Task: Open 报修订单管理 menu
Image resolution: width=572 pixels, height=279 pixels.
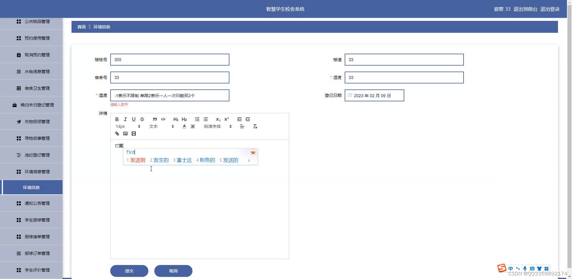Action: (31, 253)
